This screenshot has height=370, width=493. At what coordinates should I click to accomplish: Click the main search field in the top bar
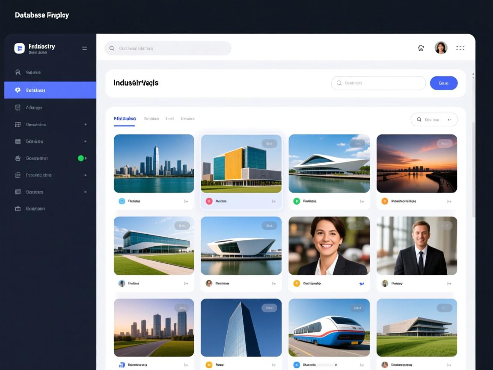(168, 48)
